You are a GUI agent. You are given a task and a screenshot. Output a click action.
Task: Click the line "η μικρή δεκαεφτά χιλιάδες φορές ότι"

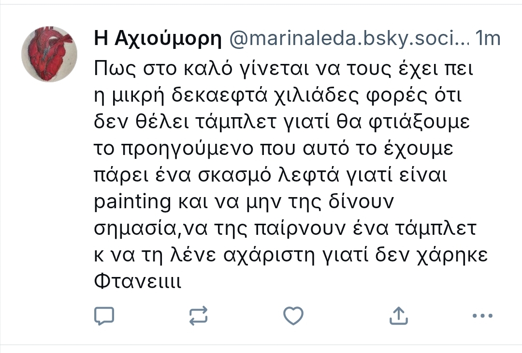click(278, 96)
